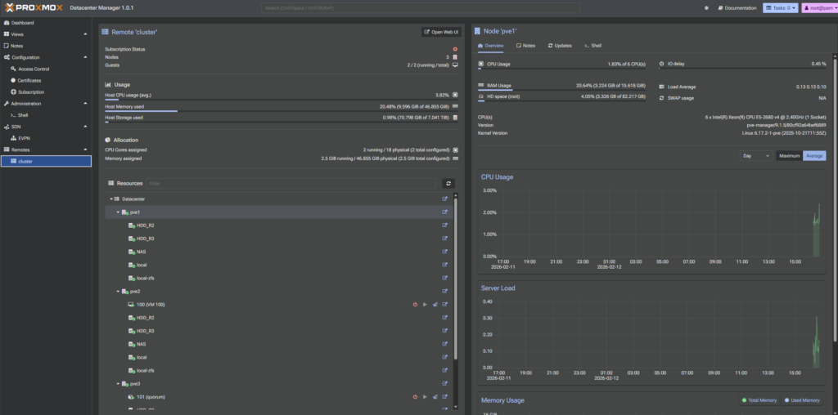Click the Host Memory used progress bar
Viewport: 838px width, 415px height.
point(282,111)
